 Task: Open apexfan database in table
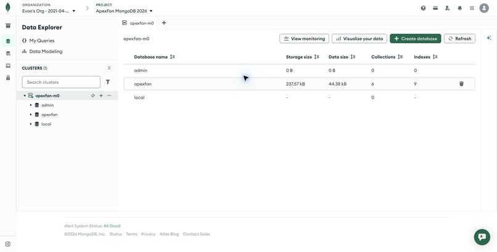pyautogui.click(x=142, y=84)
